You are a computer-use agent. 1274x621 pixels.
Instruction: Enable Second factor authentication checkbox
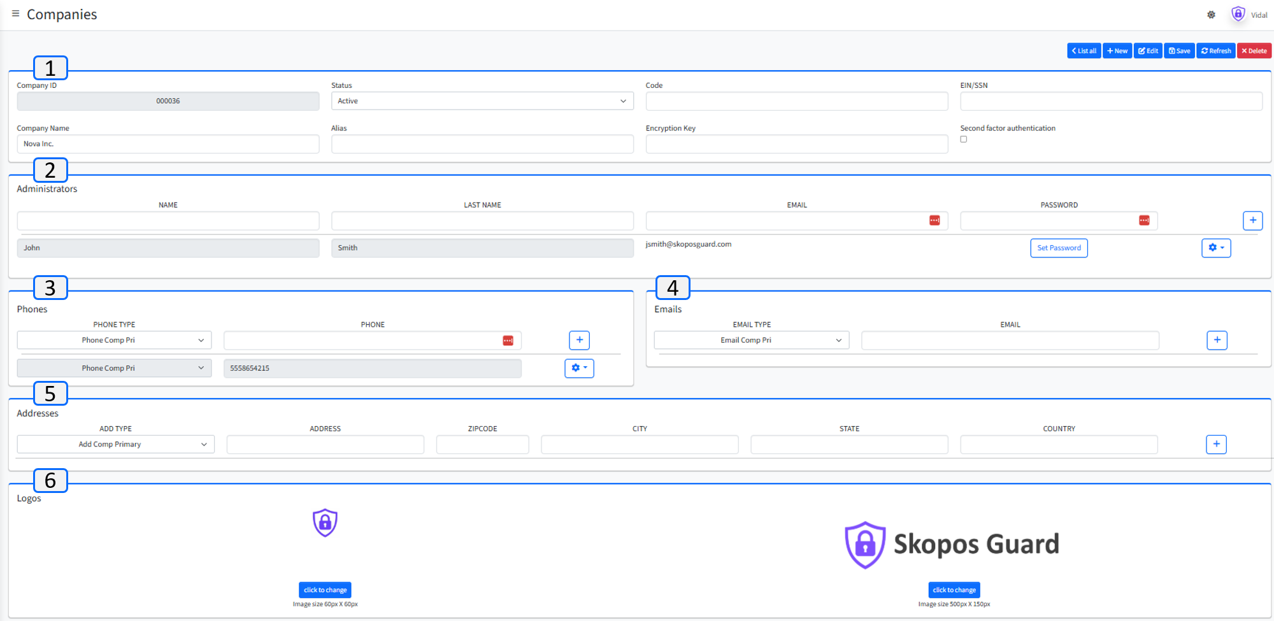964,139
